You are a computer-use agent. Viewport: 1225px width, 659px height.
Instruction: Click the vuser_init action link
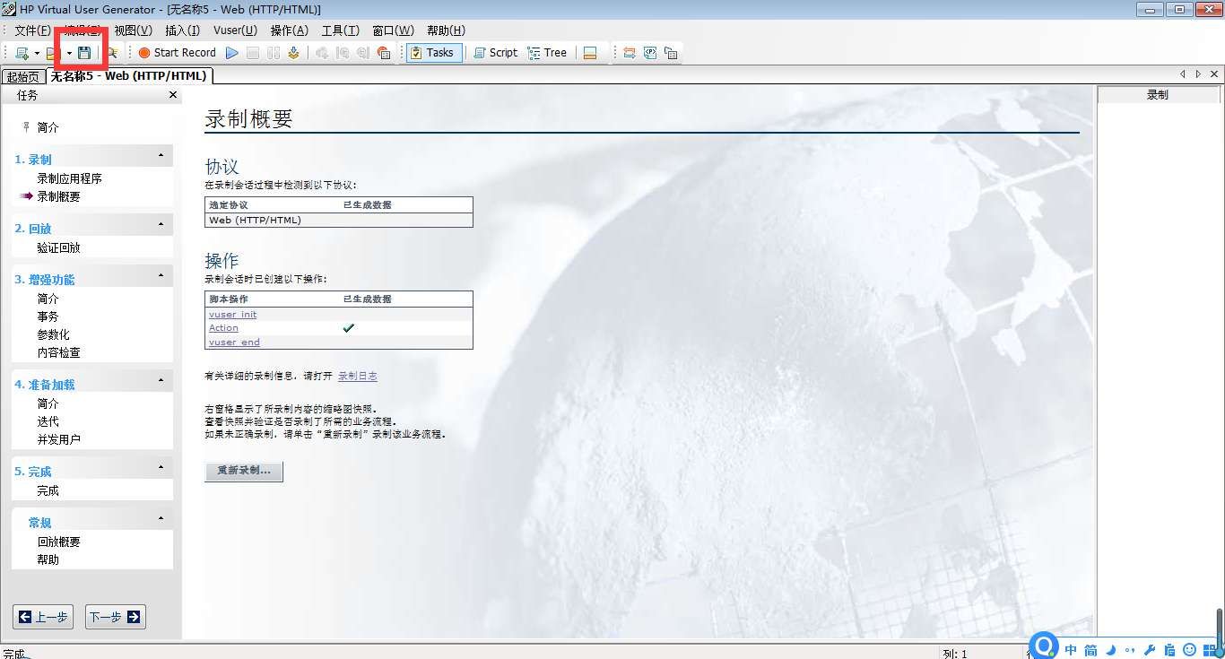click(233, 315)
